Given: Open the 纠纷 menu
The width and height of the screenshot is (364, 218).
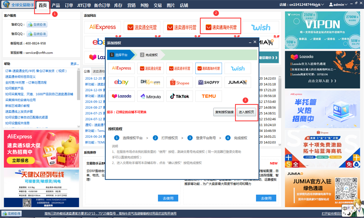Looking at the screenshot, I should pos(144,5).
